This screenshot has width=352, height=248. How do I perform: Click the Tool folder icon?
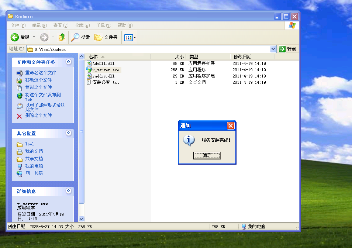(x=20, y=145)
